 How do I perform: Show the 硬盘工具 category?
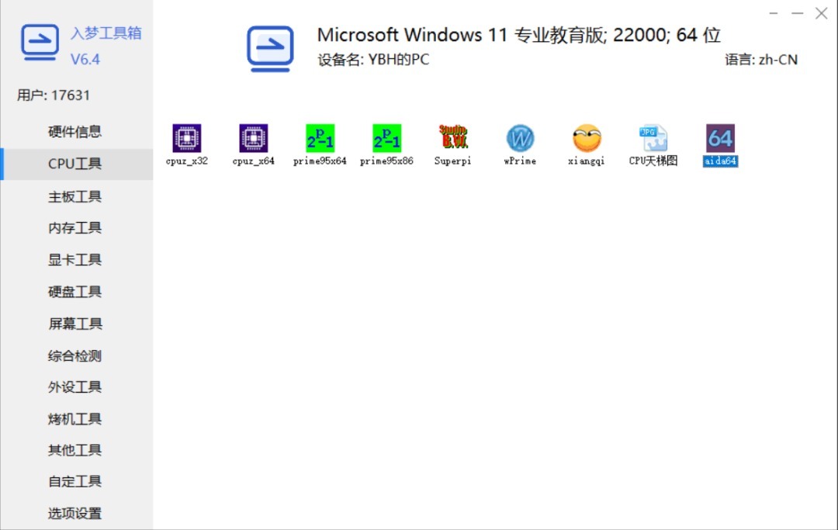(74, 293)
